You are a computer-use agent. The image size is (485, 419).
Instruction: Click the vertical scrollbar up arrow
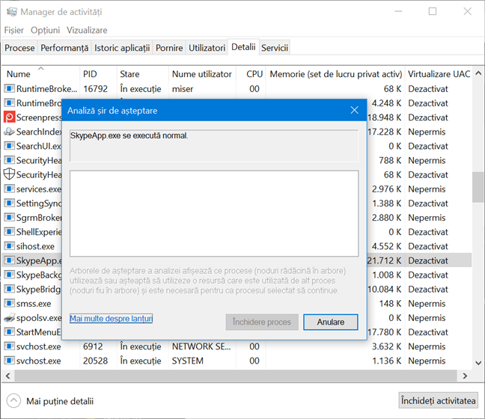coord(478,73)
